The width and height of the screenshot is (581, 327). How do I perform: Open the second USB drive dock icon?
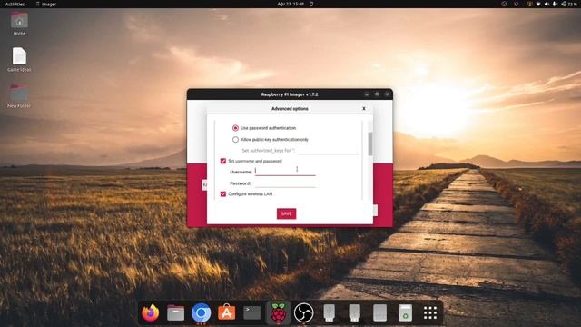pos(355,312)
